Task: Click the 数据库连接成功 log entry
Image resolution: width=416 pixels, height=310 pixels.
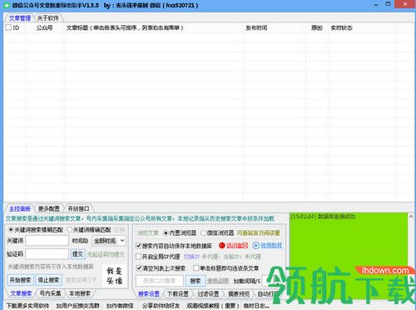Action: tap(323, 217)
